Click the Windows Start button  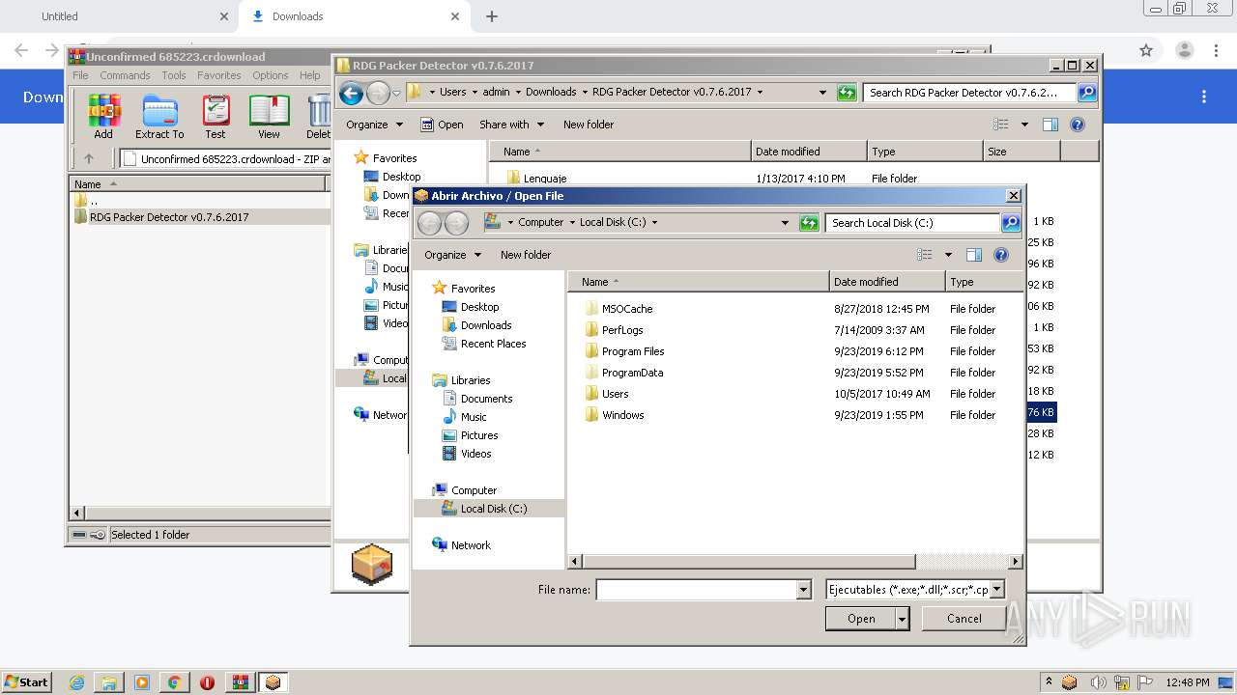pyautogui.click(x=26, y=681)
